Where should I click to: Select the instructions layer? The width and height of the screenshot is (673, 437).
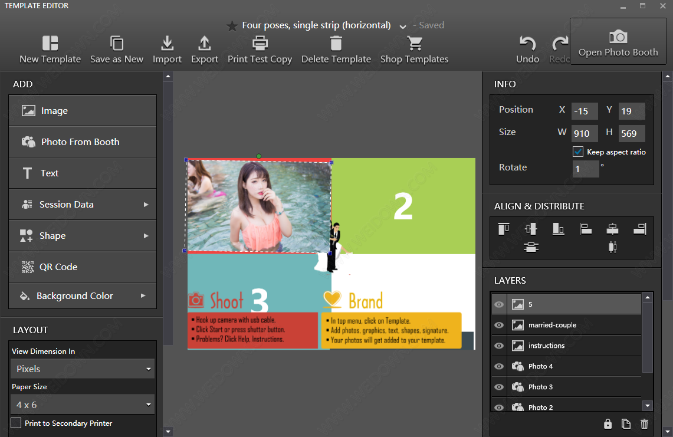point(574,346)
